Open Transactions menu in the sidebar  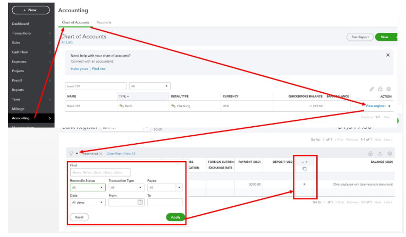21,33
